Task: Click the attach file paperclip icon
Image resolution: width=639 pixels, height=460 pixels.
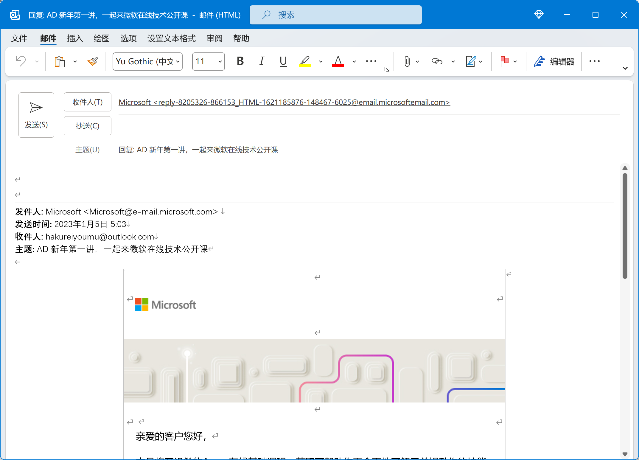Action: point(407,61)
